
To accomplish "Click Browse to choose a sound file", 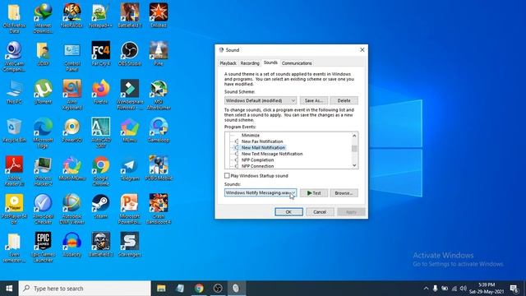I will 344,193.
